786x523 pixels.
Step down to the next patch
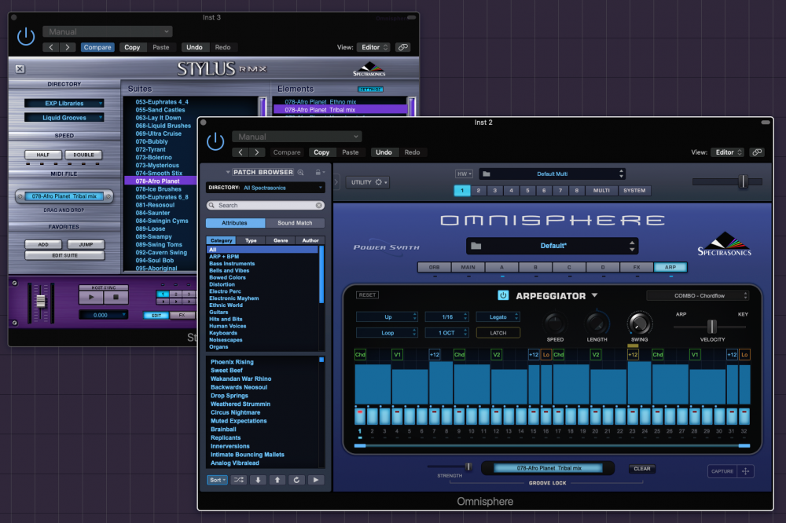click(x=258, y=480)
